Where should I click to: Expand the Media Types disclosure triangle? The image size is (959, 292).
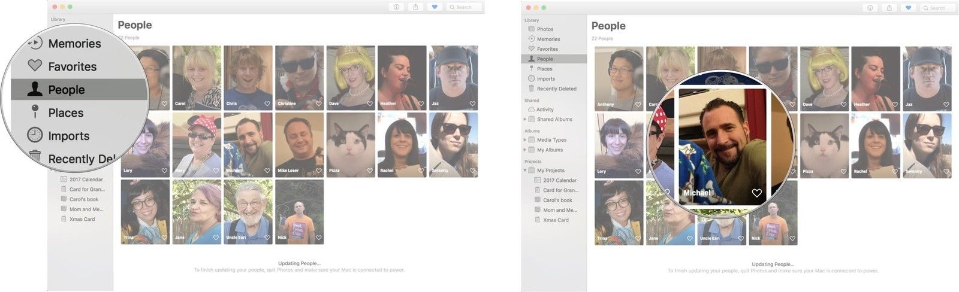pos(525,140)
